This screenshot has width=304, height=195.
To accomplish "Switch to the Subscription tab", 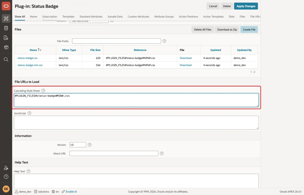I will click(50, 17).
